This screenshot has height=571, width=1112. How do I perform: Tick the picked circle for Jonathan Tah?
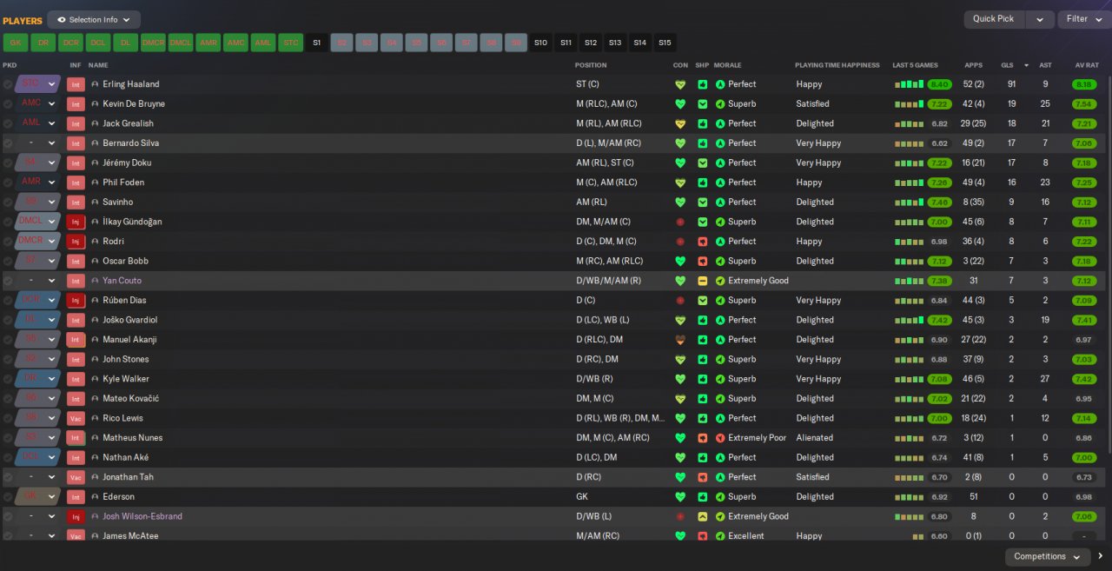(8, 477)
